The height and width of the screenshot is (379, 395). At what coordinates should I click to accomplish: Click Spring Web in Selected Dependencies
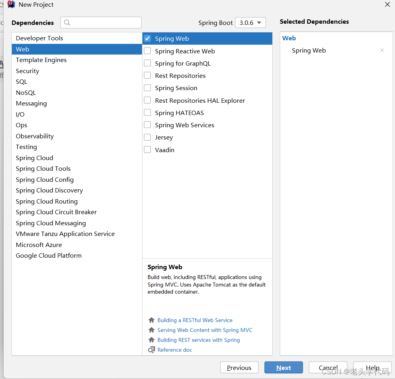point(309,51)
